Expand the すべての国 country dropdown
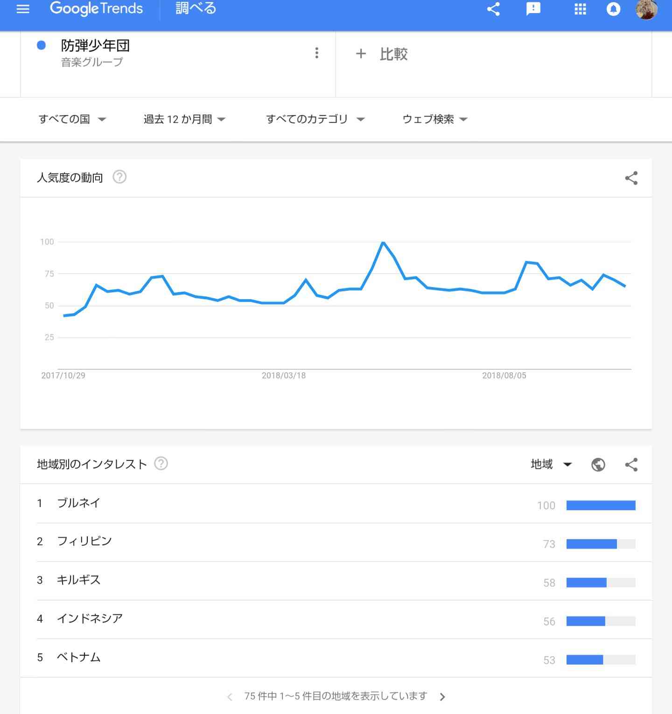Screen dimensions: 672x714 click(72, 119)
